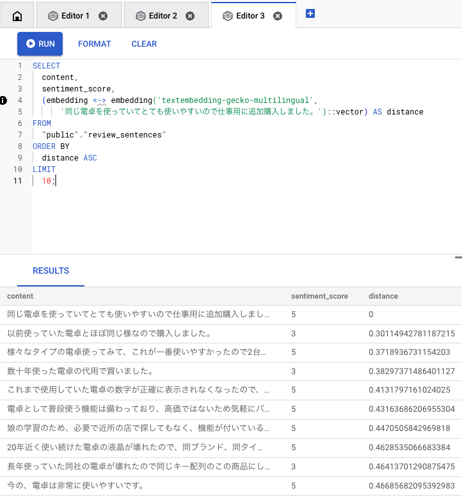Click the LIMIT keyword on line 10
This screenshot has height=502, width=462.
(44, 169)
